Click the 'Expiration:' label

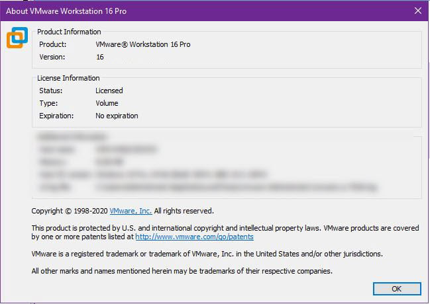(56, 116)
